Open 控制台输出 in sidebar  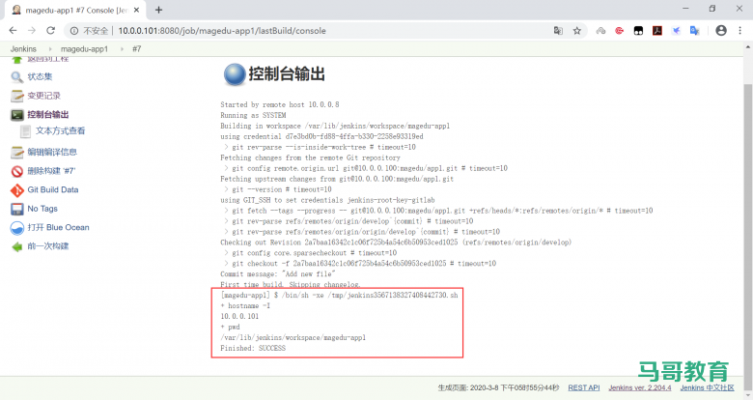48,114
